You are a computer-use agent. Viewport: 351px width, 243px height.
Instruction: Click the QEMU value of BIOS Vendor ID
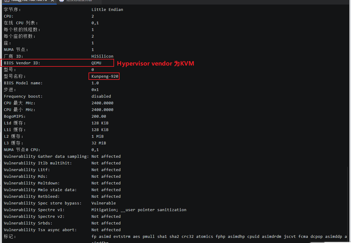click(x=96, y=63)
